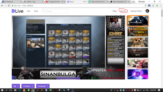Close the YouTube tab
Image resolution: width=163 pixels, height=92 pixels.
[x=64, y=2]
